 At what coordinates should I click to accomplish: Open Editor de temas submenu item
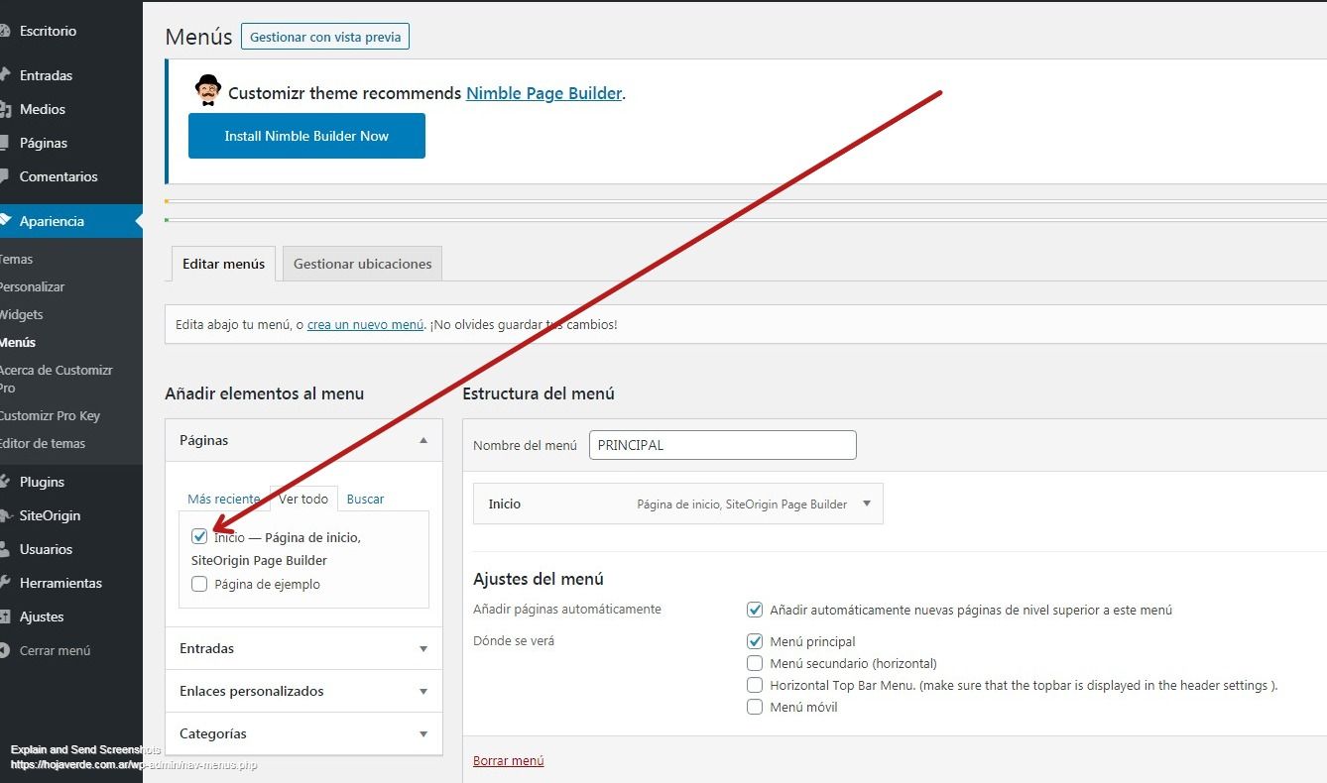(43, 443)
